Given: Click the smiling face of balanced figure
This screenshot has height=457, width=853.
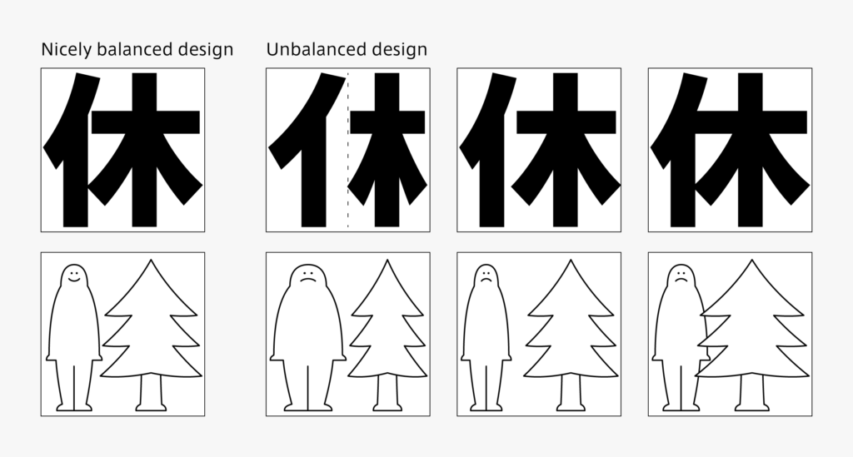Looking at the screenshot, I should [x=74, y=276].
